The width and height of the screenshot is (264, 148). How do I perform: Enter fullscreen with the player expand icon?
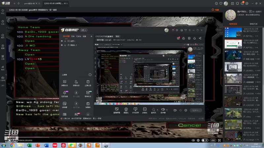tap(219, 140)
